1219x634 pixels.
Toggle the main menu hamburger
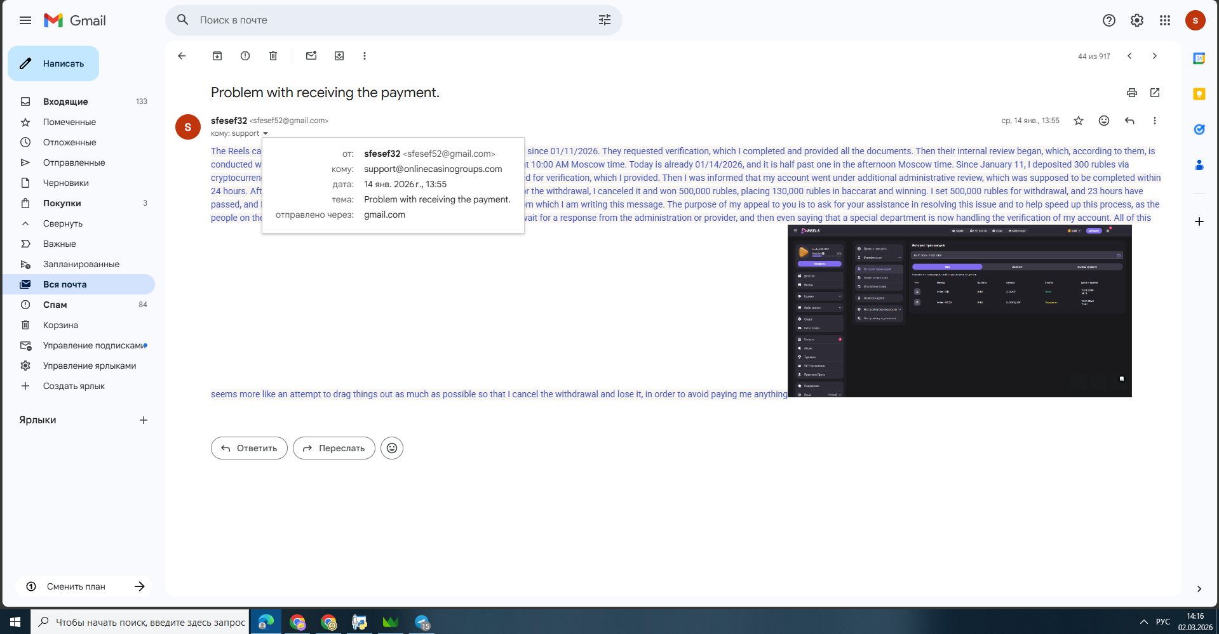(25, 20)
